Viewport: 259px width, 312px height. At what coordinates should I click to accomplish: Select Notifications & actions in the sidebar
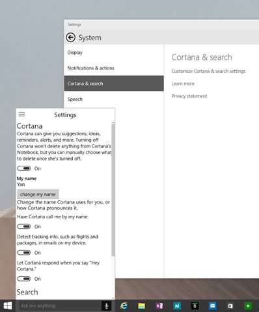[114, 68]
